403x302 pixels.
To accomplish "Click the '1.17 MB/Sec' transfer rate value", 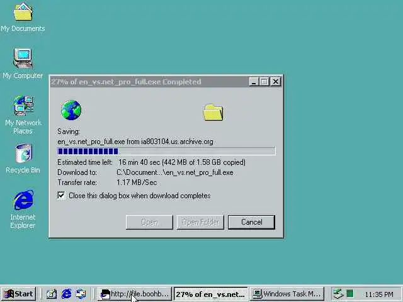I will [137, 182].
